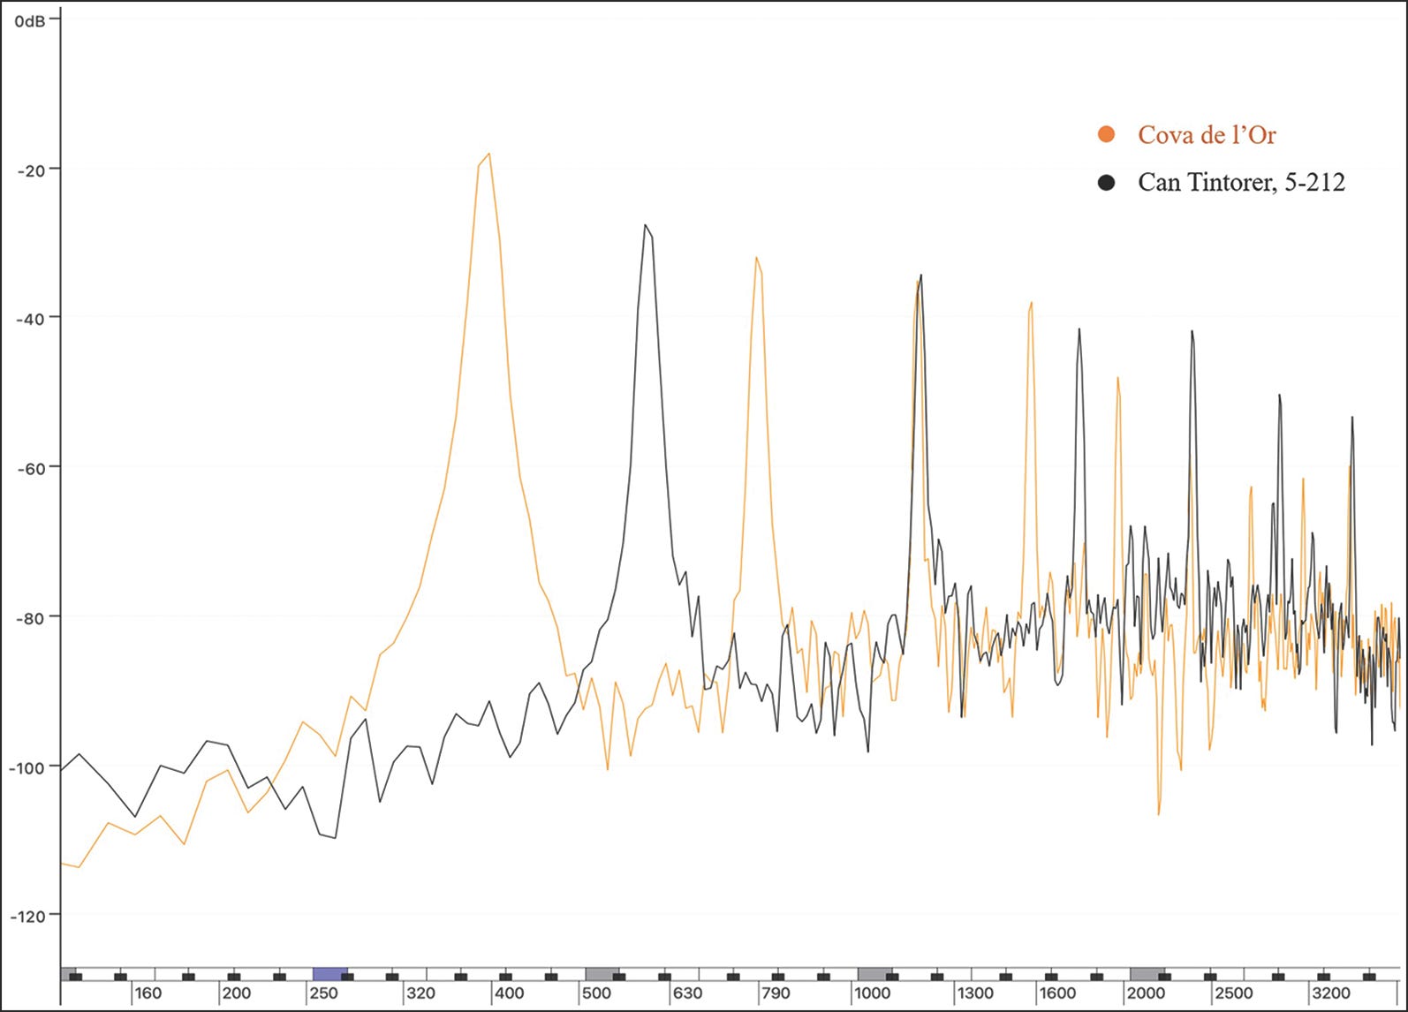Click the tallest orange peak near 400 Hz
The height and width of the screenshot is (1012, 1408).
click(x=488, y=155)
